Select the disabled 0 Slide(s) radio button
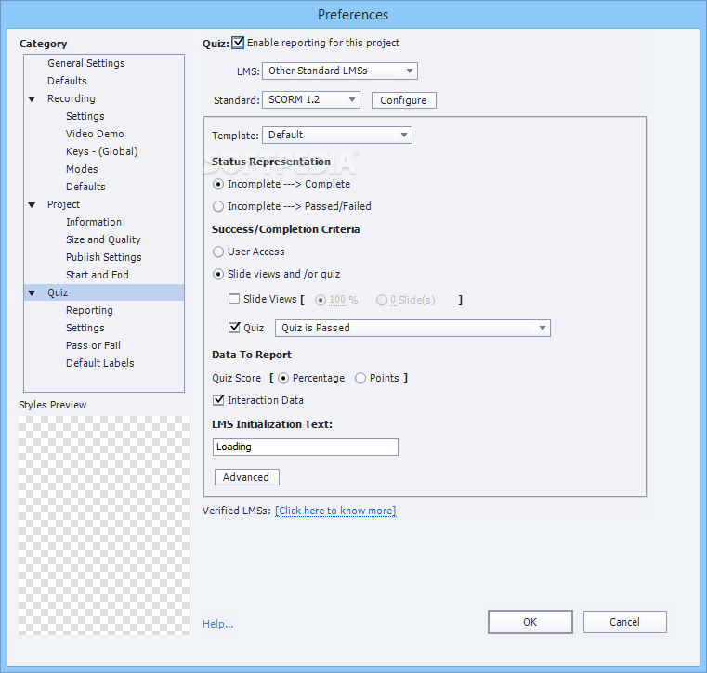 [382, 300]
